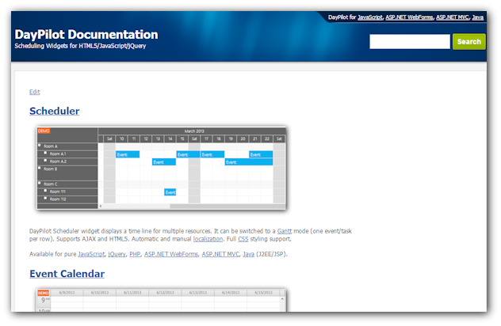Collapse the Room B tree node
This screenshot has width=501, height=326.
[40, 168]
